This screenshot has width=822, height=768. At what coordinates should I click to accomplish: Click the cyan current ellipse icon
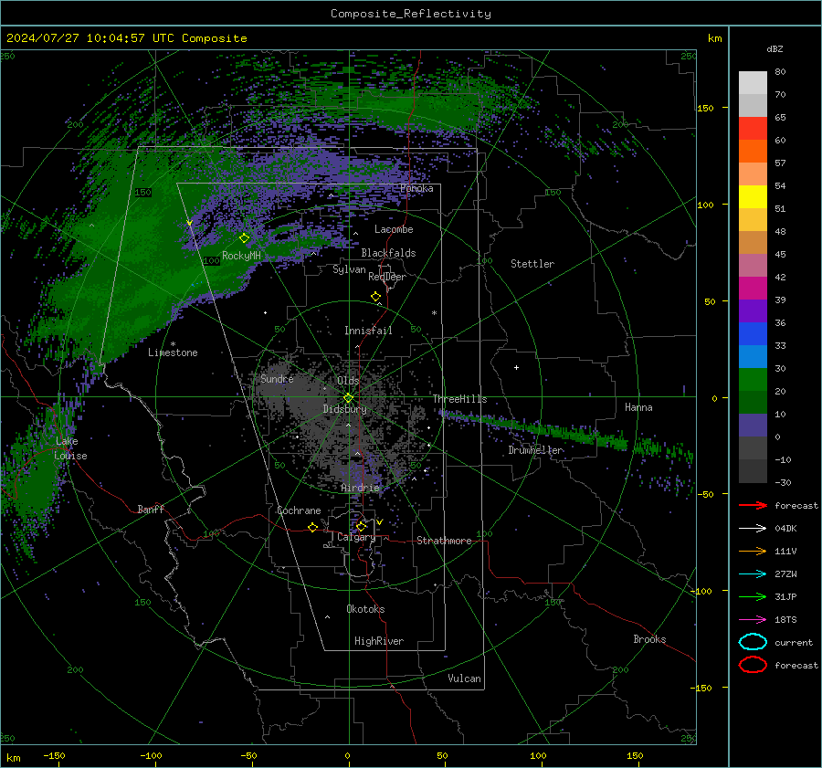click(753, 642)
